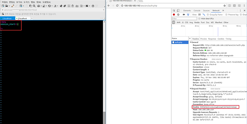Select the All request type filter
The height and width of the screenshot is (124, 247).
pyautogui.click(x=174, y=22)
